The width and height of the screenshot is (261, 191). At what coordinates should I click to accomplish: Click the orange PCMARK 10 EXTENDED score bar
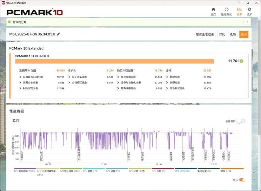coord(115,61)
